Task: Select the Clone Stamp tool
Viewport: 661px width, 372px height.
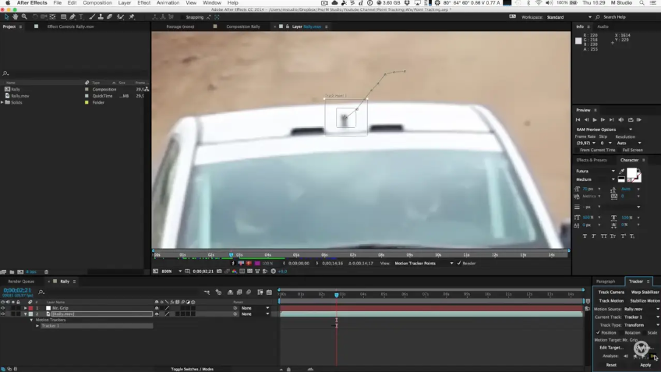Action: pyautogui.click(x=101, y=17)
